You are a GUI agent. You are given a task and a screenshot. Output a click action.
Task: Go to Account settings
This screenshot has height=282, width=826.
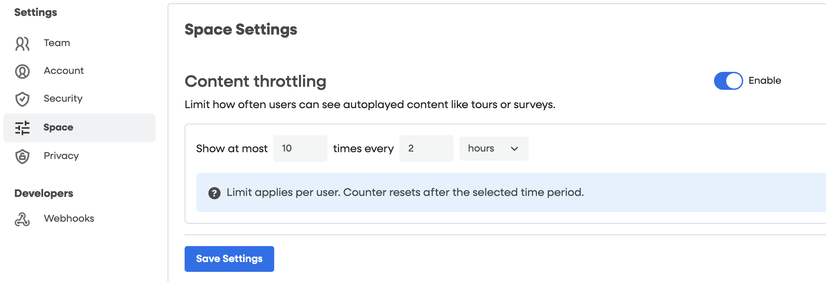pyautogui.click(x=63, y=71)
